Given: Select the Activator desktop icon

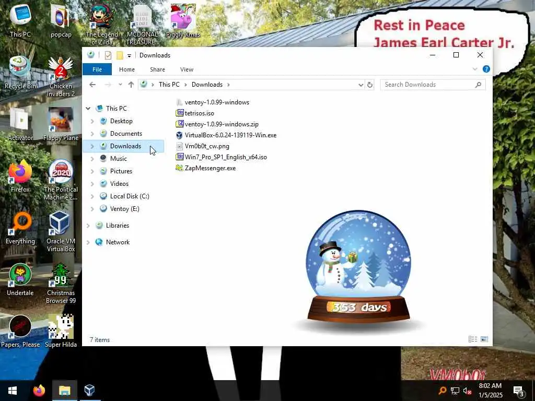Looking at the screenshot, I should coord(20,124).
